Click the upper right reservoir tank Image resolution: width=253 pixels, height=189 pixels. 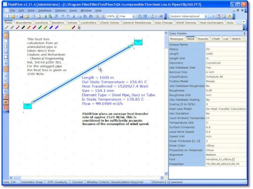tap(138, 42)
